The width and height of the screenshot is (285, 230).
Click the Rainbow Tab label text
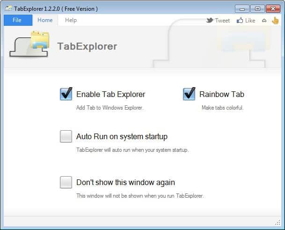click(221, 94)
